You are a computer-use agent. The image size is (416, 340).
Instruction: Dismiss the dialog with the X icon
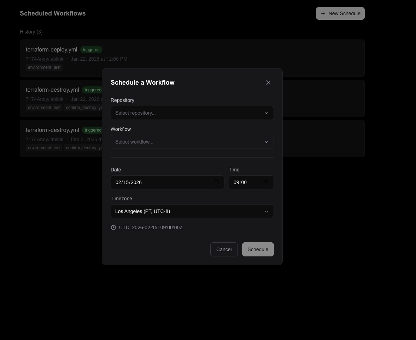click(268, 83)
